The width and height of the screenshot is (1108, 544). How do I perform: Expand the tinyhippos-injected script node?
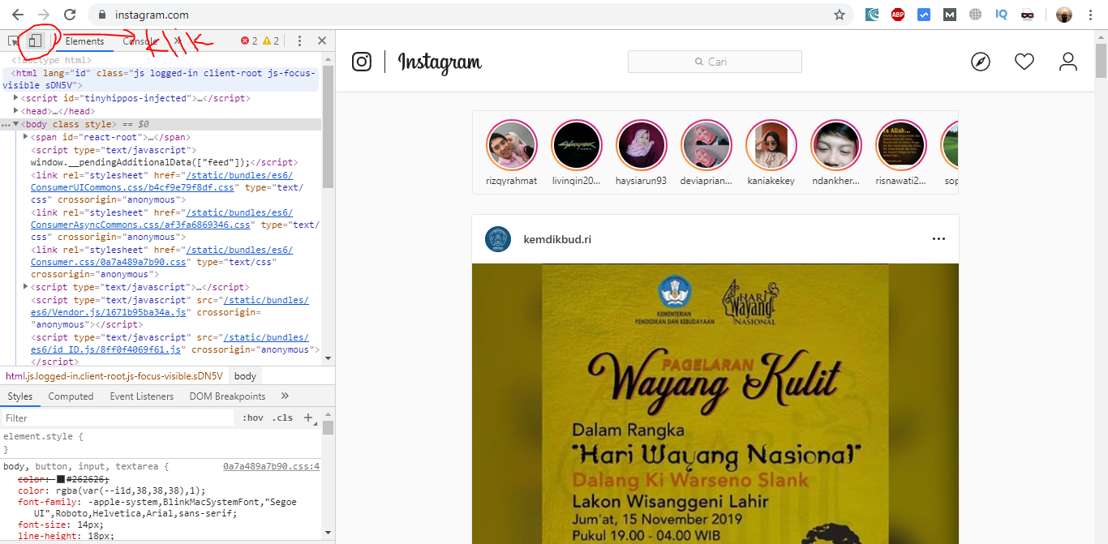(16, 98)
